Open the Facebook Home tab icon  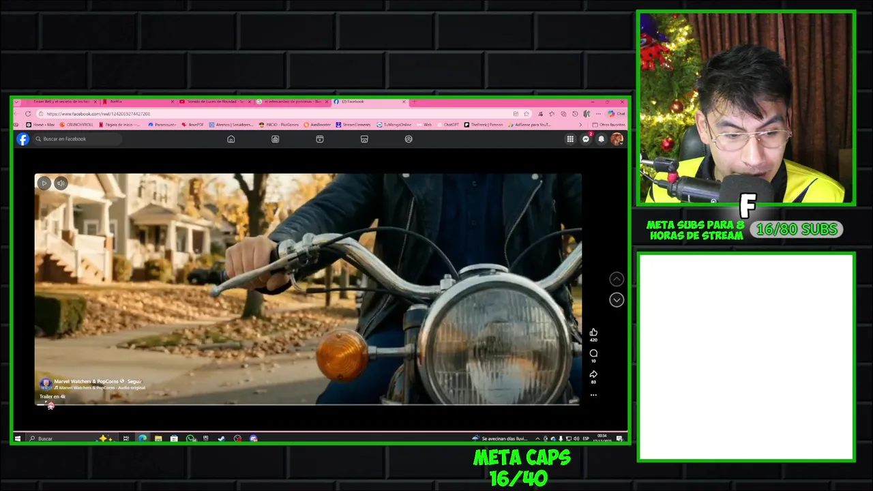[x=231, y=139]
